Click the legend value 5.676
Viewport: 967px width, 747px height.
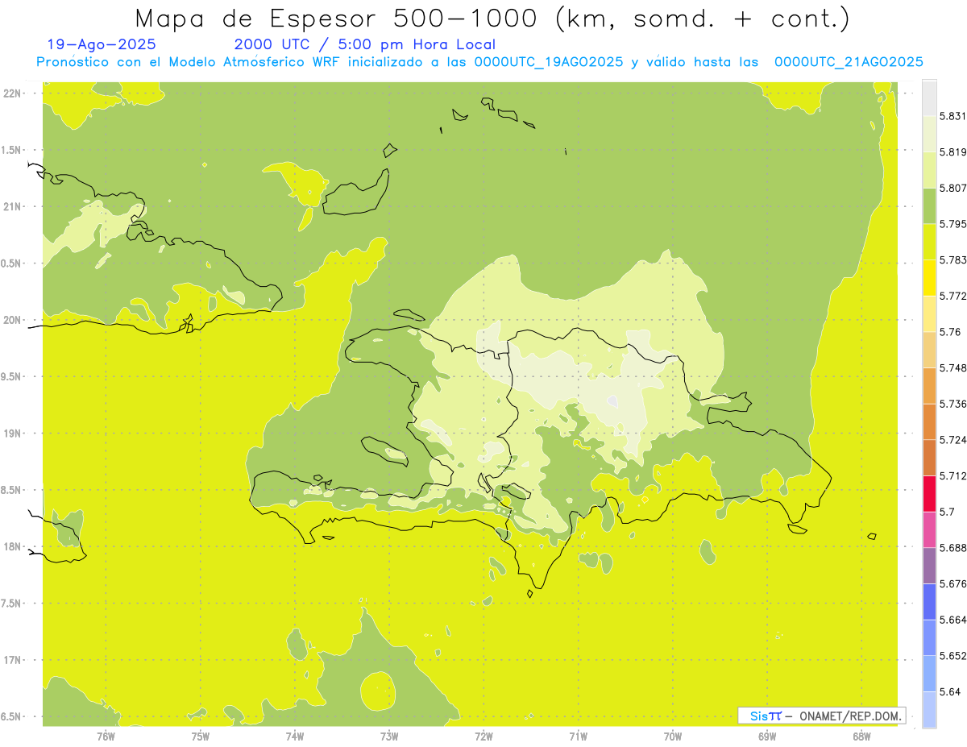tap(953, 584)
